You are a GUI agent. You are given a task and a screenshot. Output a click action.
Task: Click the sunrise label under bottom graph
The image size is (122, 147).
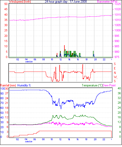pos(29,142)
